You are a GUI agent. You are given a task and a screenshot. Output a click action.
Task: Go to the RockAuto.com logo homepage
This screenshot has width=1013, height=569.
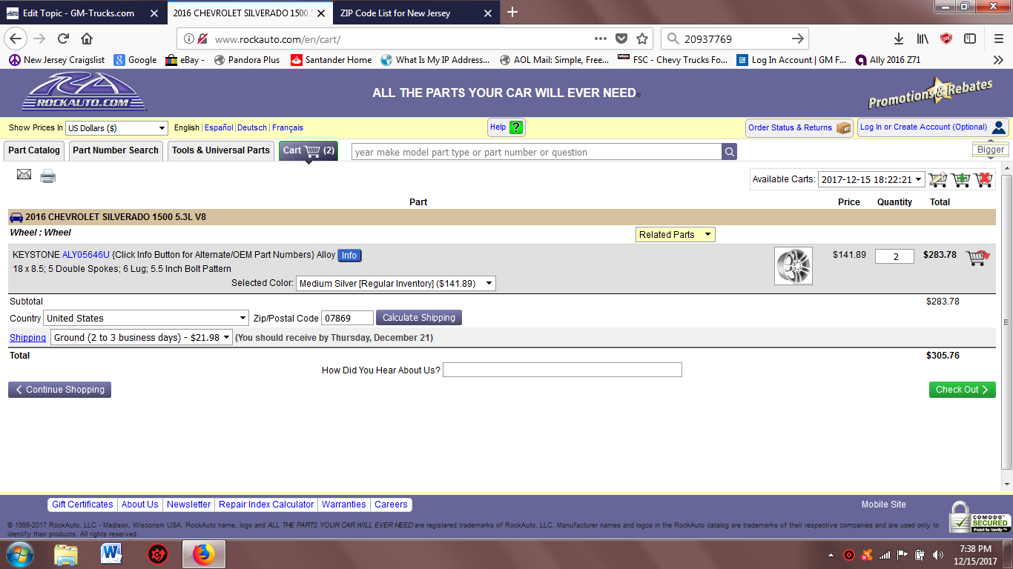tap(84, 93)
